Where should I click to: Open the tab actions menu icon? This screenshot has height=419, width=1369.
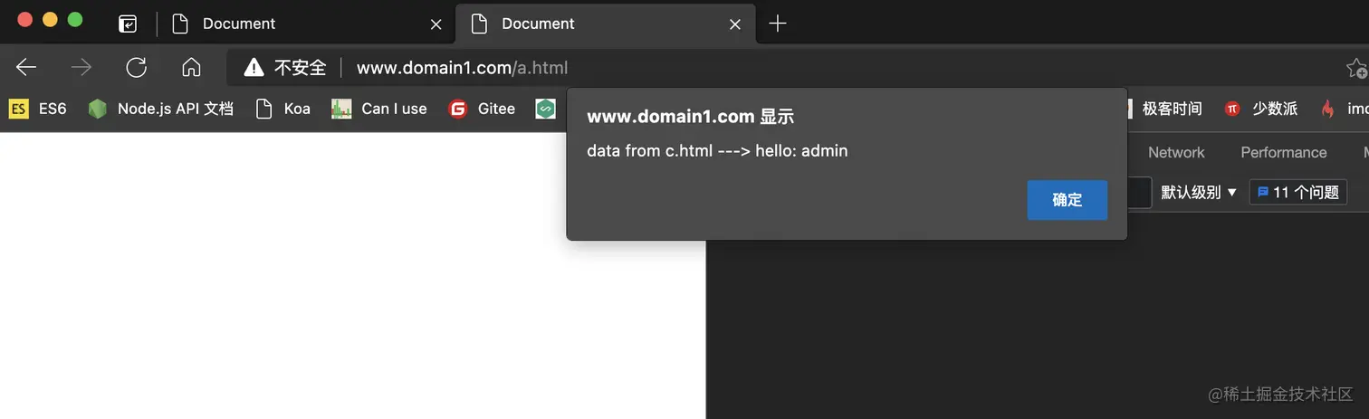tap(128, 24)
